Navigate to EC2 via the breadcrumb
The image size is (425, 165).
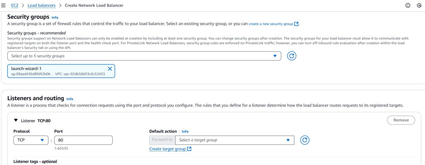click(15, 5)
